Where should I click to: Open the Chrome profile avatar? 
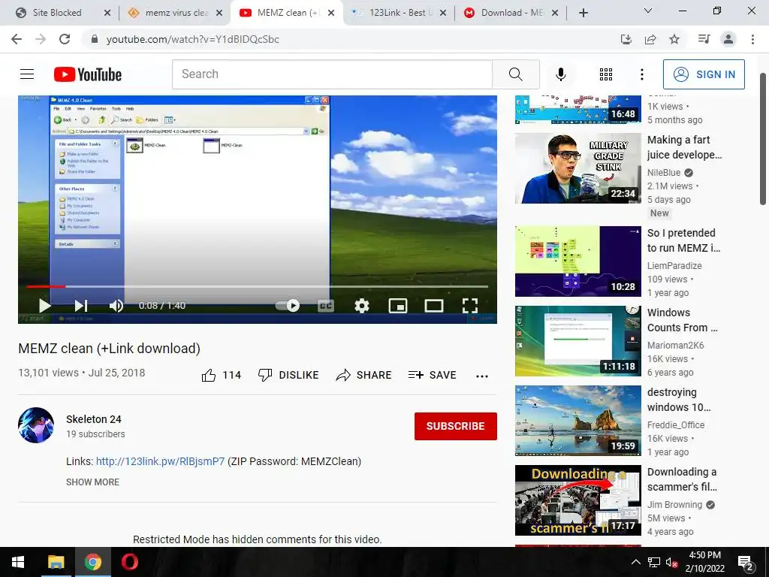click(728, 39)
